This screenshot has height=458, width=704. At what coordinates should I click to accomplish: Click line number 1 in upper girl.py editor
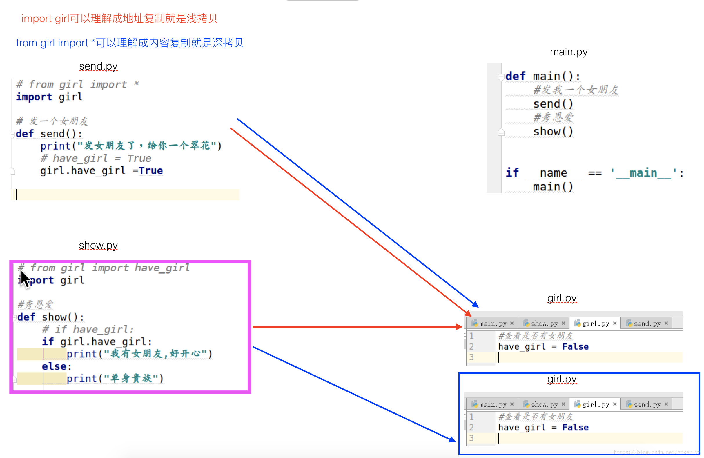[x=472, y=336]
